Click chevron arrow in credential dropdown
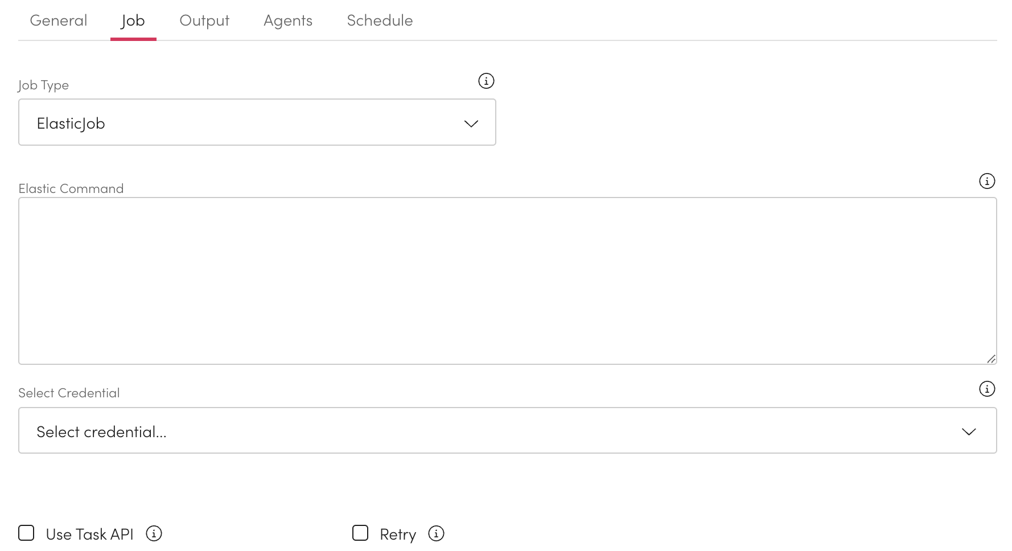The height and width of the screenshot is (551, 1012). [968, 431]
